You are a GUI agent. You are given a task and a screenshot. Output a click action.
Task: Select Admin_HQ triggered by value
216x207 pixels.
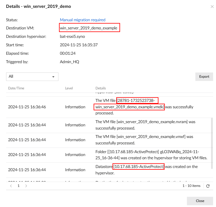[x=69, y=62]
